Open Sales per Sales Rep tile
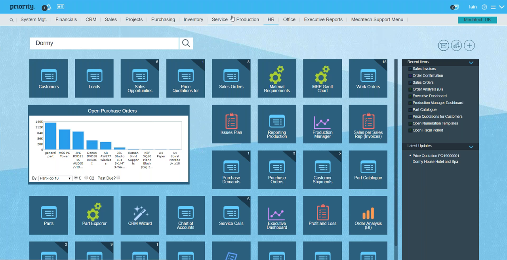507x260 pixels. [368, 124]
